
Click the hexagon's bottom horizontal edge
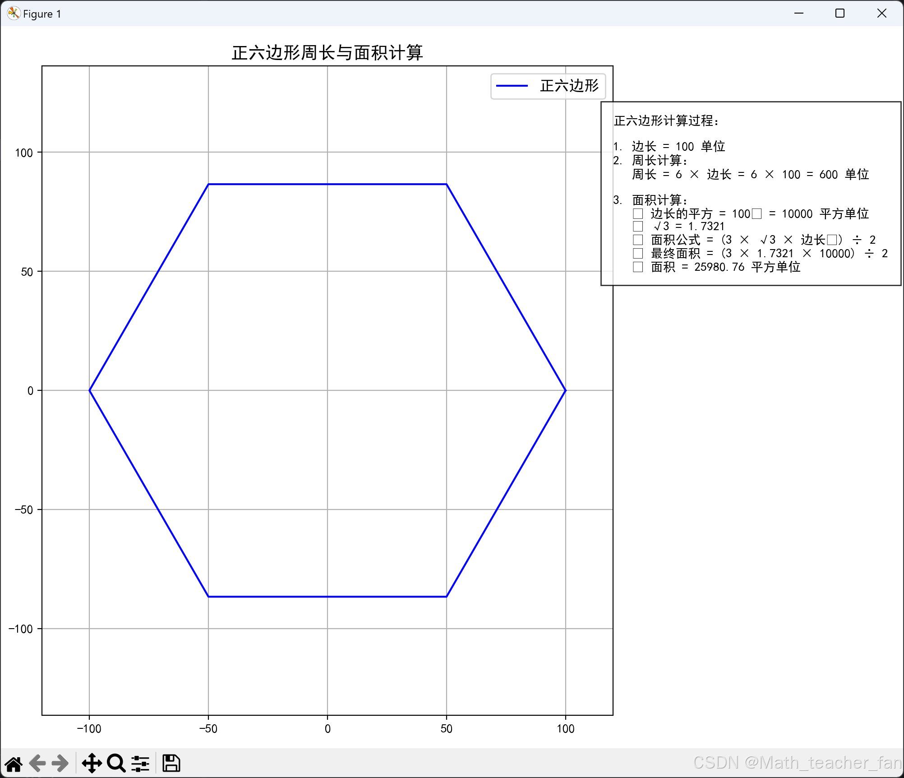coord(327,597)
